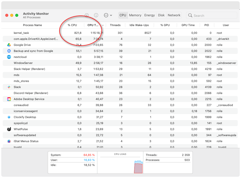This screenshot has height=178, width=241.
Task: Select the Backup and sync cloud icon
Action: pos(9,51)
